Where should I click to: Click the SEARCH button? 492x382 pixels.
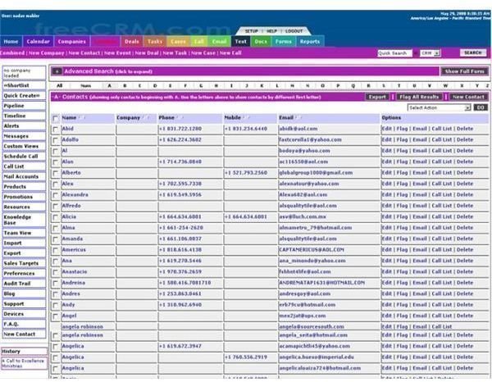[473, 52]
